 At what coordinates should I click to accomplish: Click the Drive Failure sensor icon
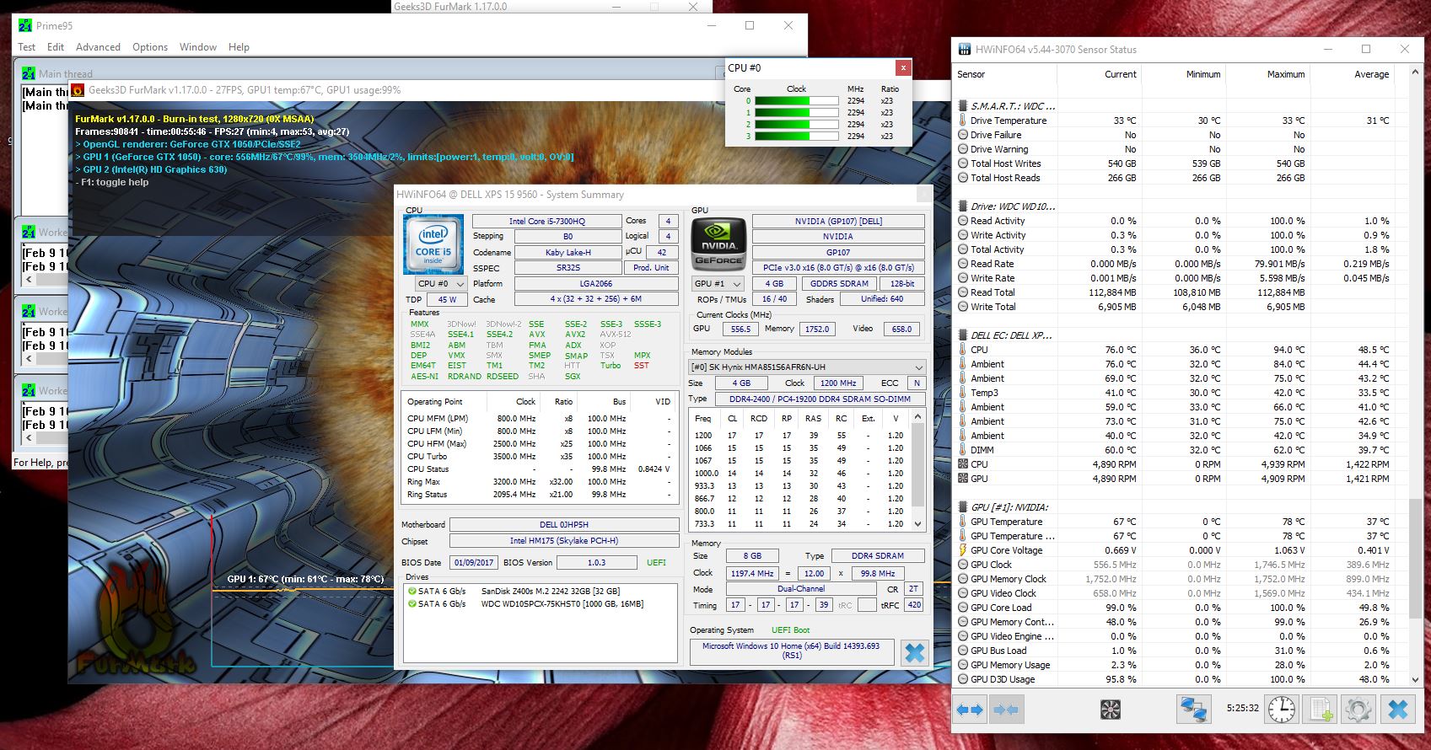click(963, 135)
